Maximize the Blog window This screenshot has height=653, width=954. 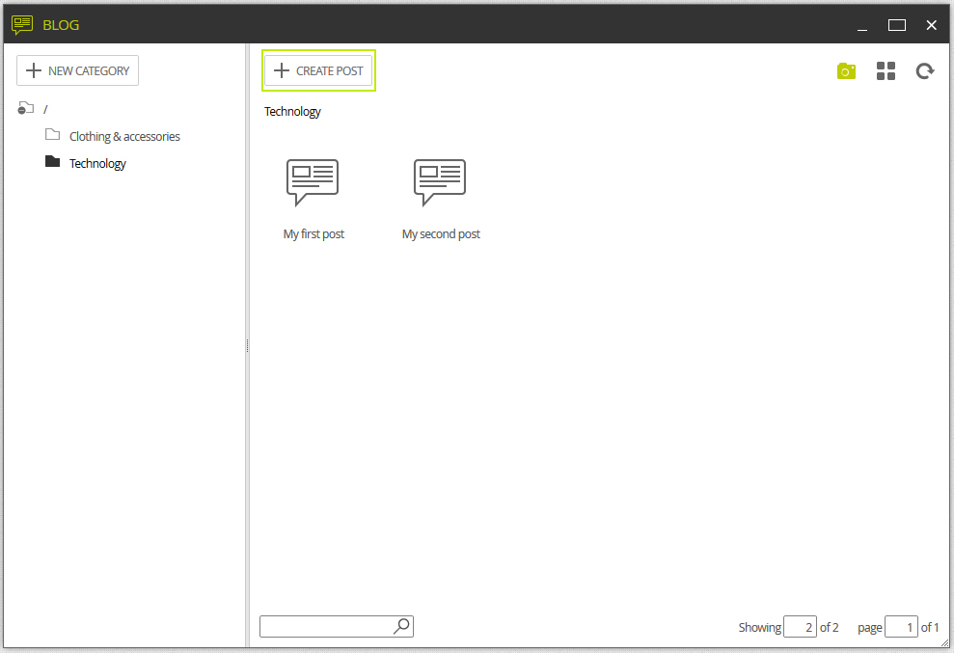pyautogui.click(x=897, y=25)
